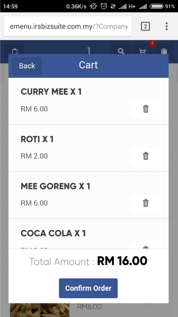Open browser three-dot overflow menu
Viewport: 178px width, 317px height.
[x=167, y=26]
